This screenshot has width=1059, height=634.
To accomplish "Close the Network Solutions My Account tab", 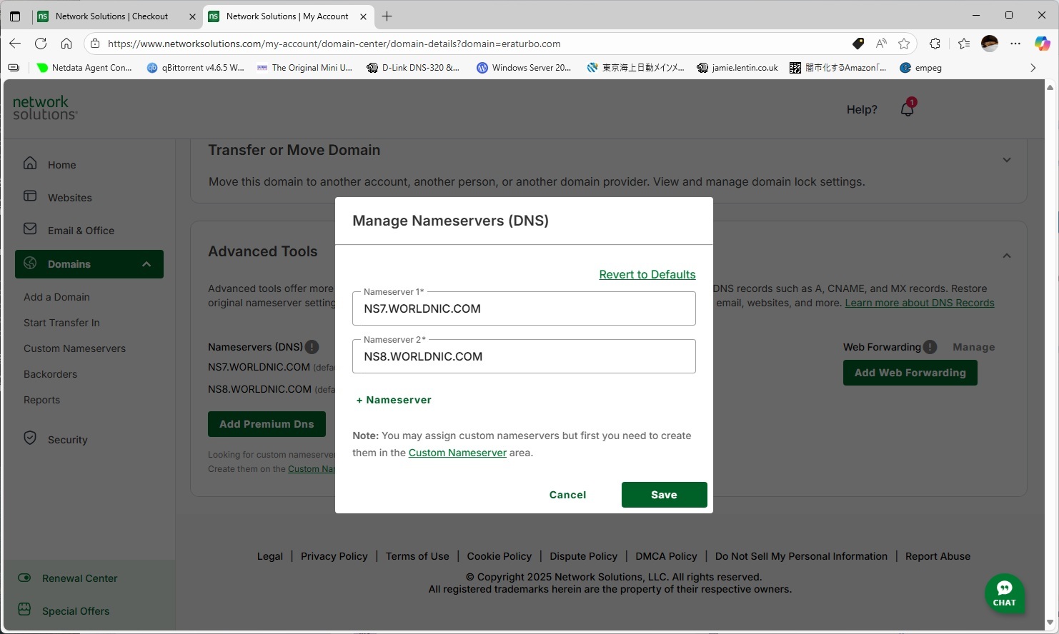I will [x=363, y=16].
